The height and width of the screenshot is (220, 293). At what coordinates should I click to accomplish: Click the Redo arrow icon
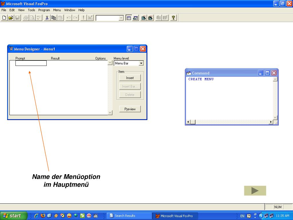(x=75, y=18)
